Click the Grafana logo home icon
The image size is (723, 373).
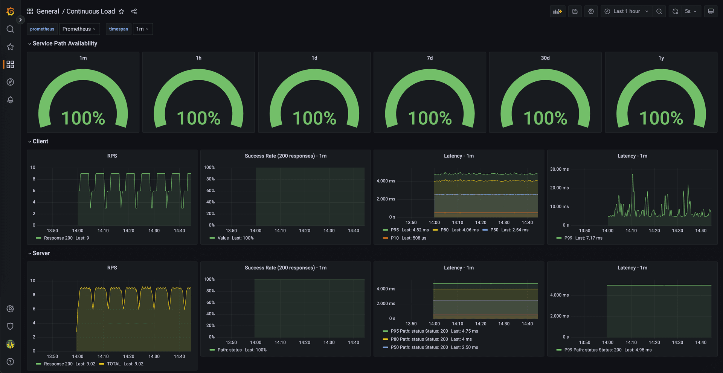pos(10,12)
